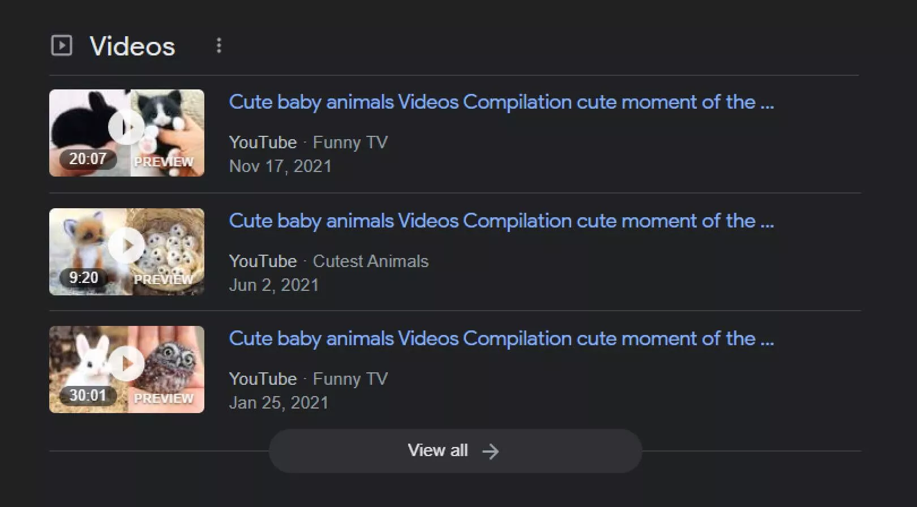Click PREVIEW label on the owl thumbnail
The width and height of the screenshot is (917, 507).
pos(164,398)
